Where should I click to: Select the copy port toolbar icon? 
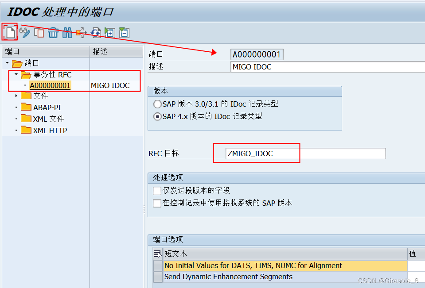tap(39, 32)
